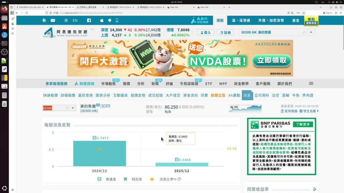
Task: Click the Firefox icon in Ubuntu dock
Action: (x=4, y=9)
